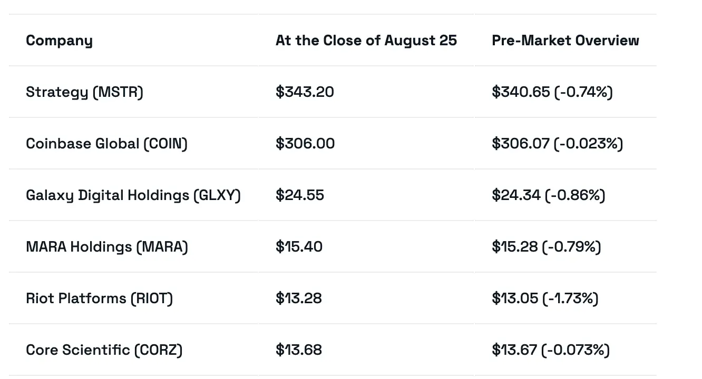Image resolution: width=702 pixels, height=379 pixels.
Task: Click the $306.00 closing price
Action: click(x=305, y=144)
